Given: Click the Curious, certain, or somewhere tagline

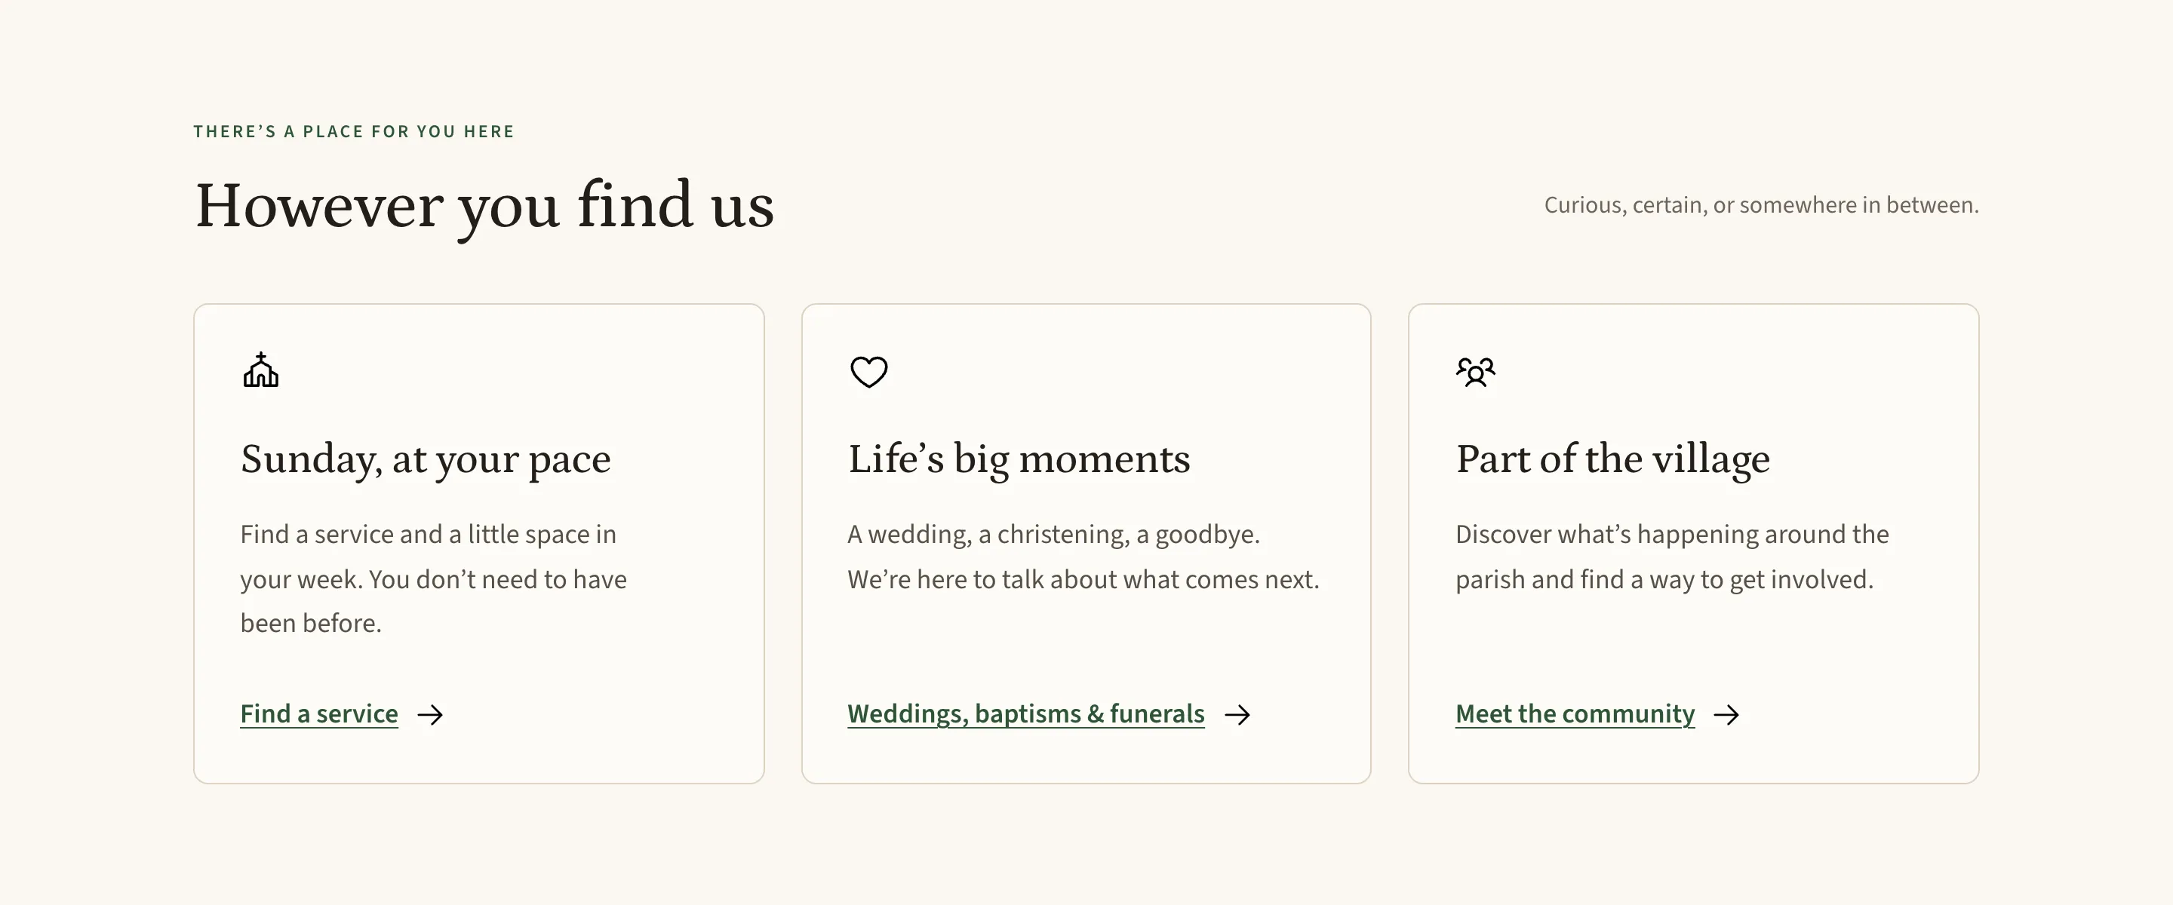Looking at the screenshot, I should [x=1761, y=205].
